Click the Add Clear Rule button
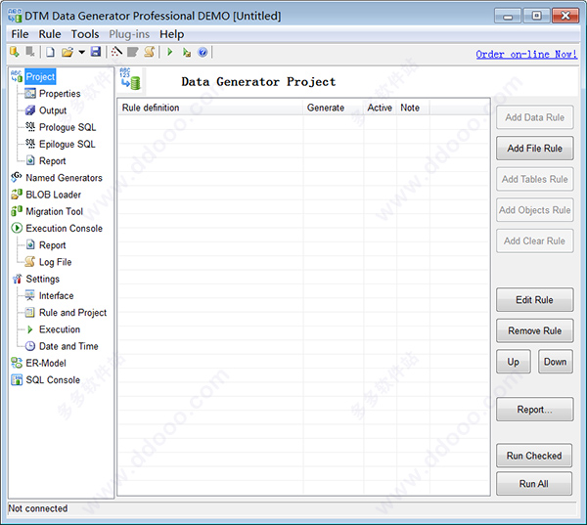 (x=534, y=241)
